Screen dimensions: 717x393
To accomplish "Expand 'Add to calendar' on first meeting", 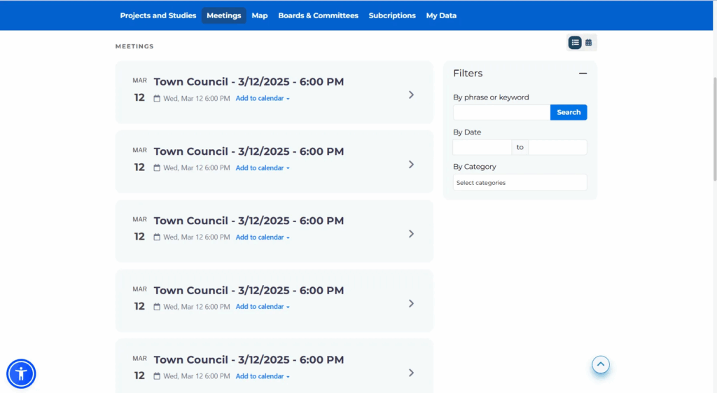I will pos(262,99).
